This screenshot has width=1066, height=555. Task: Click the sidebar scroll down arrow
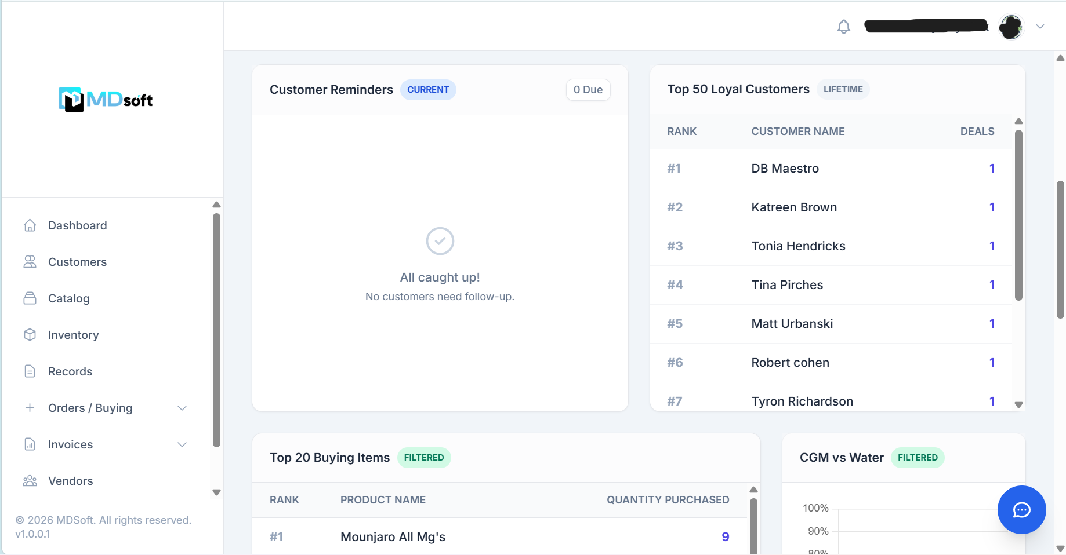[x=216, y=492]
